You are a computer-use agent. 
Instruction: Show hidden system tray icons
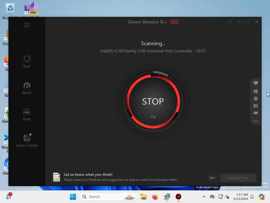coord(204,197)
